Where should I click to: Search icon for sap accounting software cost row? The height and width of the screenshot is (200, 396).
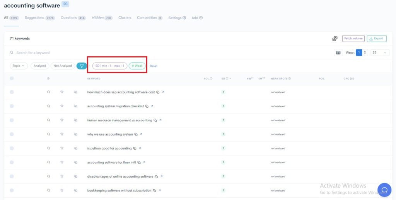pyautogui.click(x=48, y=92)
